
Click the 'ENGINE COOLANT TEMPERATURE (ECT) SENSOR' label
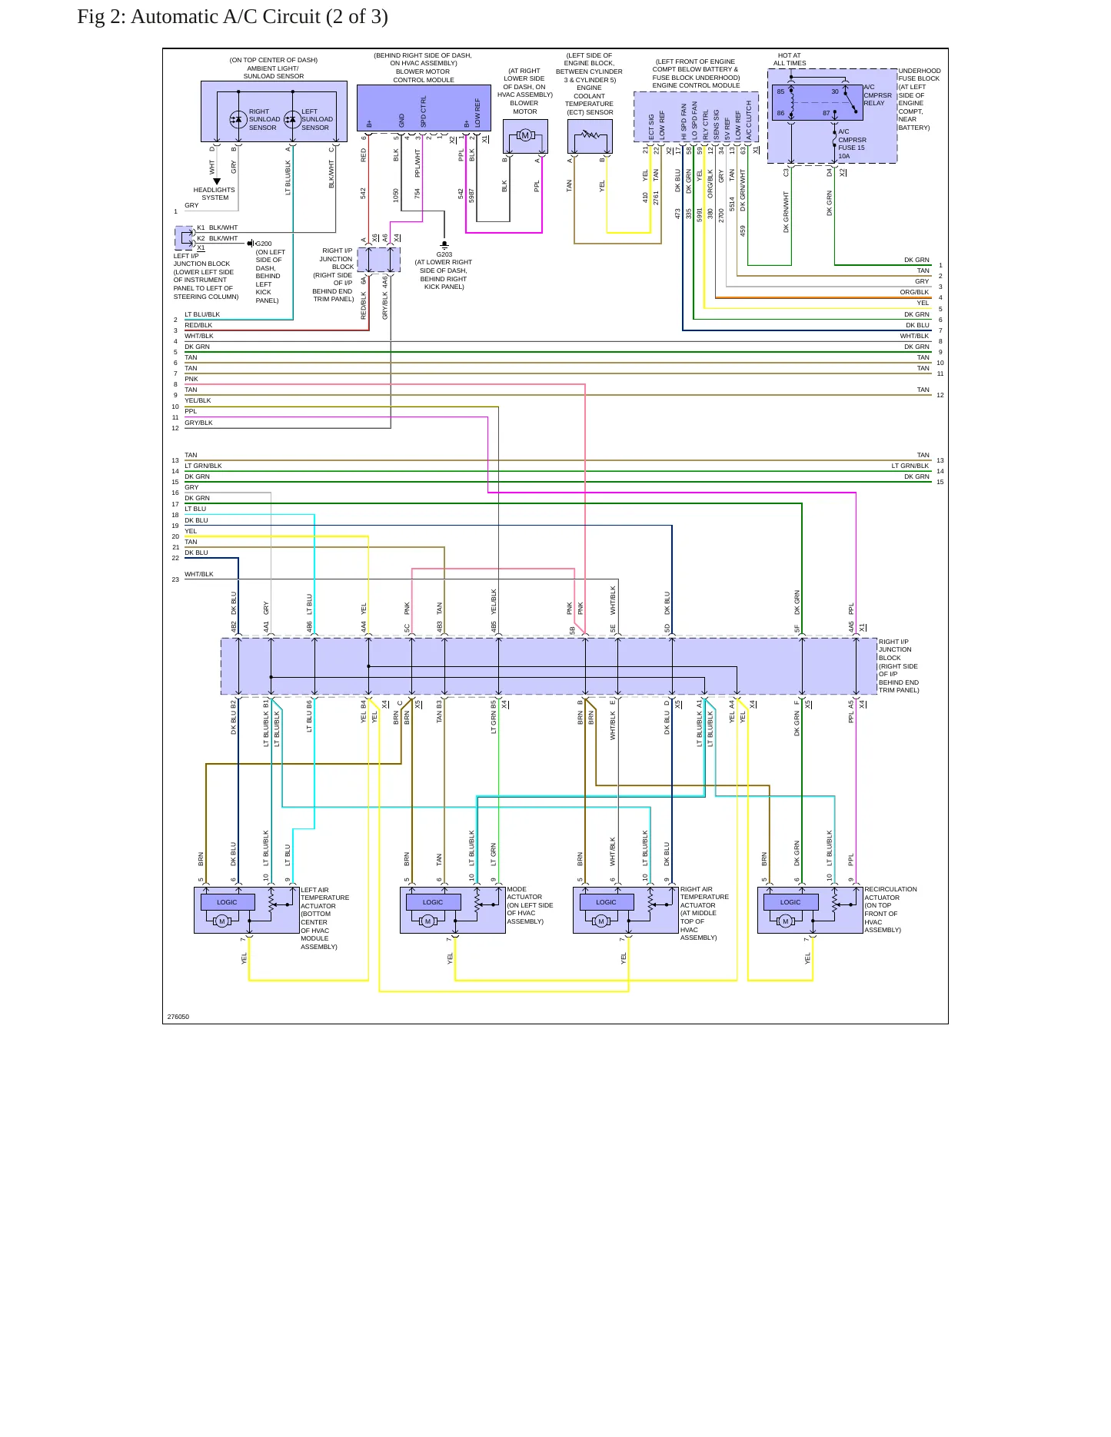tap(590, 100)
